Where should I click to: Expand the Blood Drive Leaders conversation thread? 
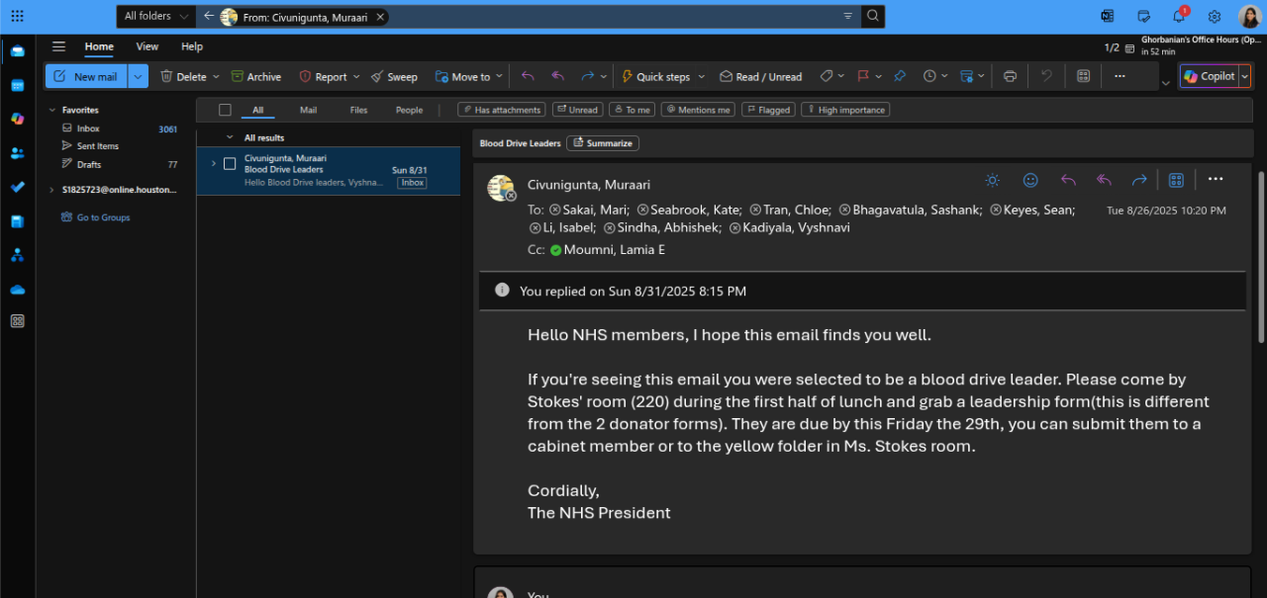(x=213, y=163)
